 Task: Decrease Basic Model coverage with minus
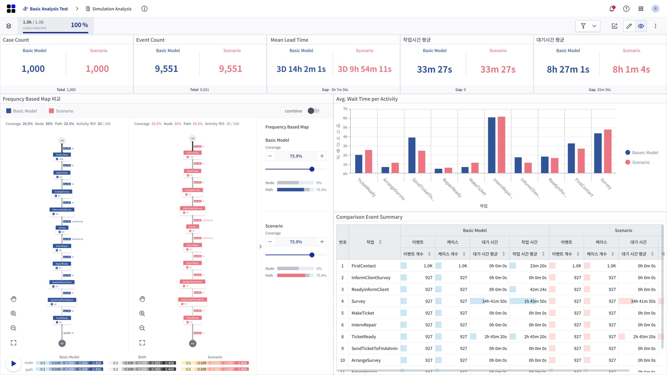click(x=270, y=156)
